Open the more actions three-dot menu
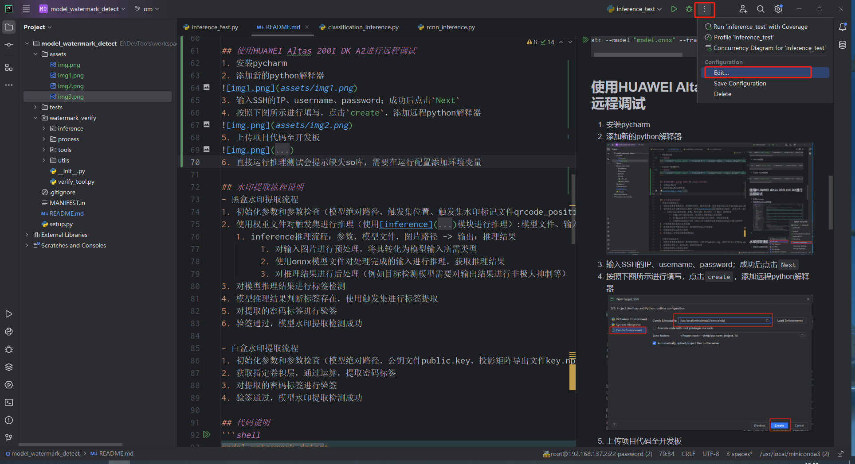 click(x=704, y=9)
